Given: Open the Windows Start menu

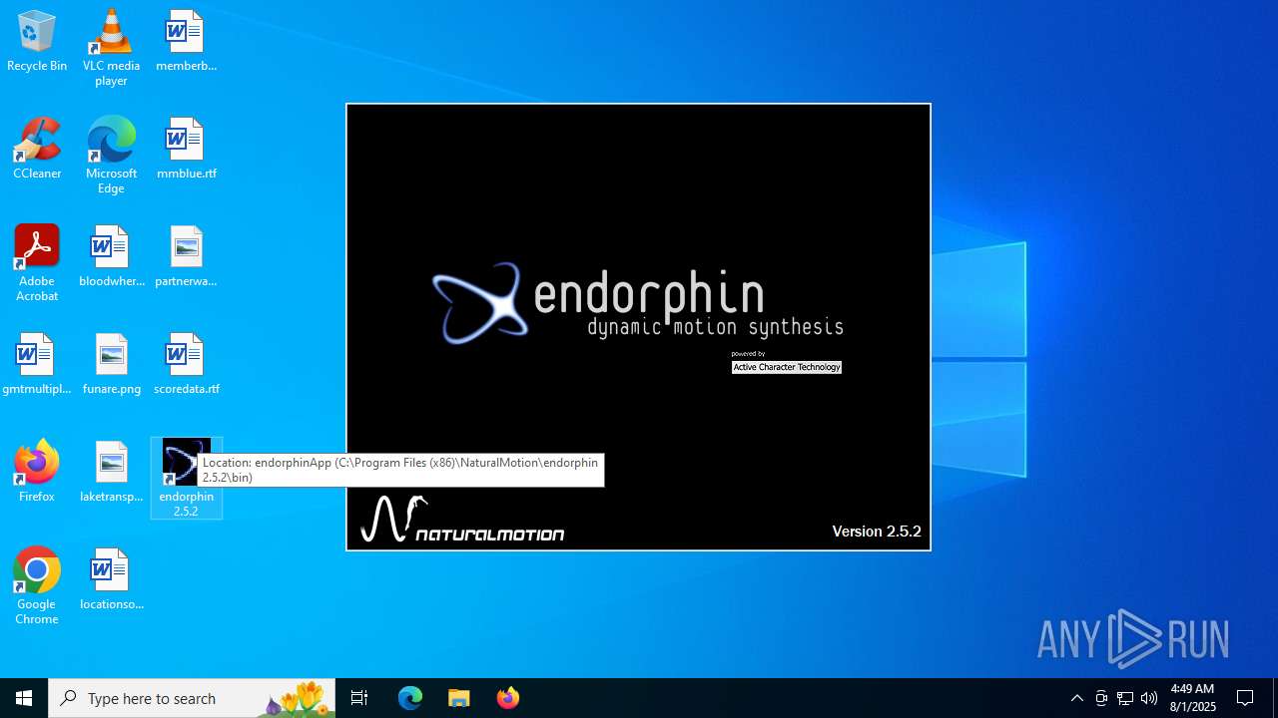Looking at the screenshot, I should point(24,698).
